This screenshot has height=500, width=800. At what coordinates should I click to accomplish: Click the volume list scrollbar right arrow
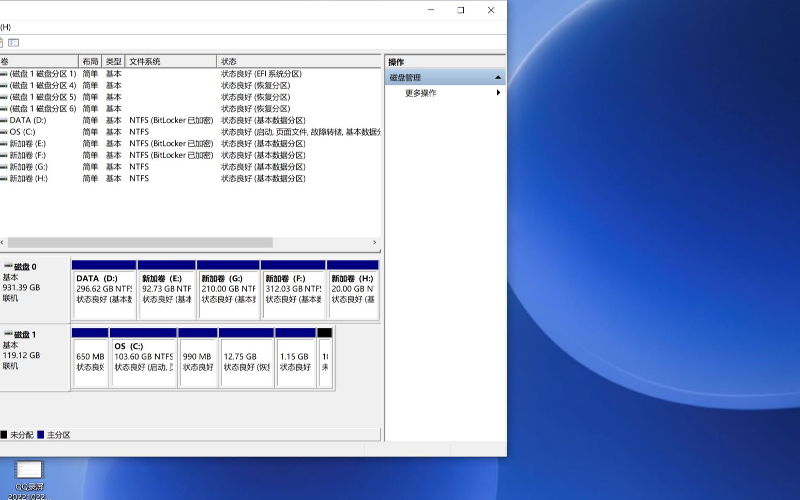coord(375,243)
